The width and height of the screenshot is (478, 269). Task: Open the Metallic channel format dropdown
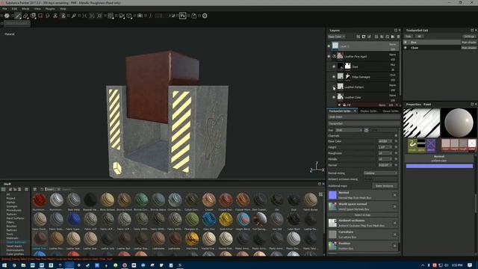(x=385, y=159)
